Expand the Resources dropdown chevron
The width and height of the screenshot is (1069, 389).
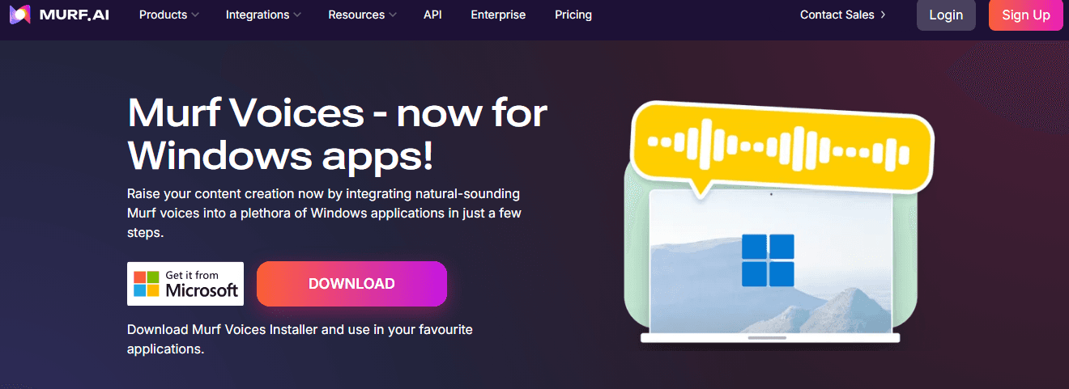click(x=392, y=15)
